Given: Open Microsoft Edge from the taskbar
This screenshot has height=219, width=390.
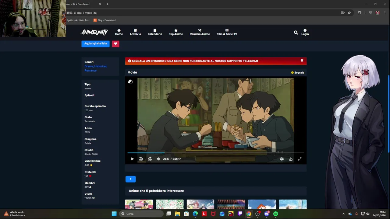Looking at the screenshot, I should tap(195, 214).
